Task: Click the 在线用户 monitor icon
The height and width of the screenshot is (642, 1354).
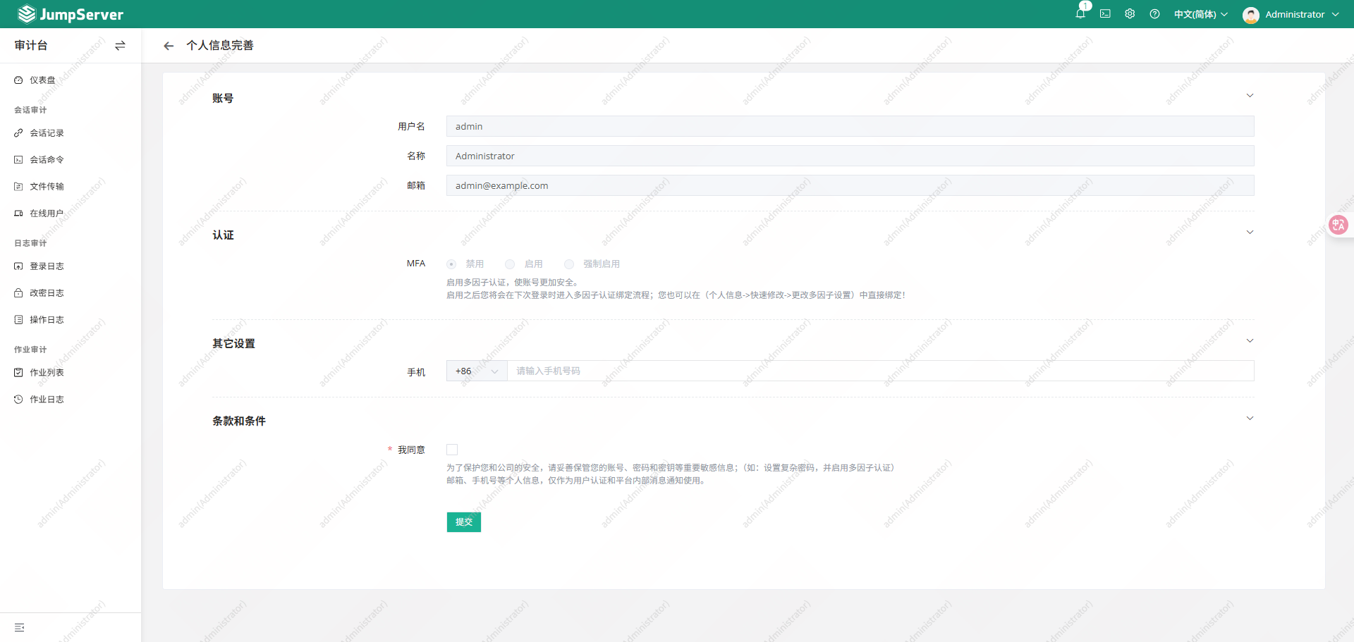Action: pyautogui.click(x=18, y=214)
